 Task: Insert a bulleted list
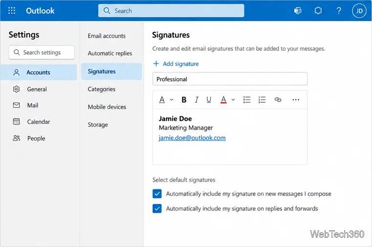(247, 100)
